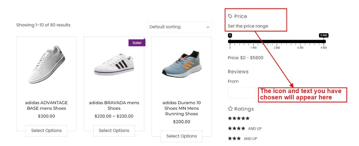The image size is (359, 146).
Task: Select the four stars AND UP filter
Action: [x=245, y=128]
